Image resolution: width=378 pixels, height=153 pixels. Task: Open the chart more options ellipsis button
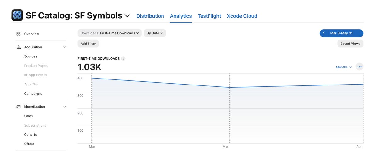[x=359, y=67]
